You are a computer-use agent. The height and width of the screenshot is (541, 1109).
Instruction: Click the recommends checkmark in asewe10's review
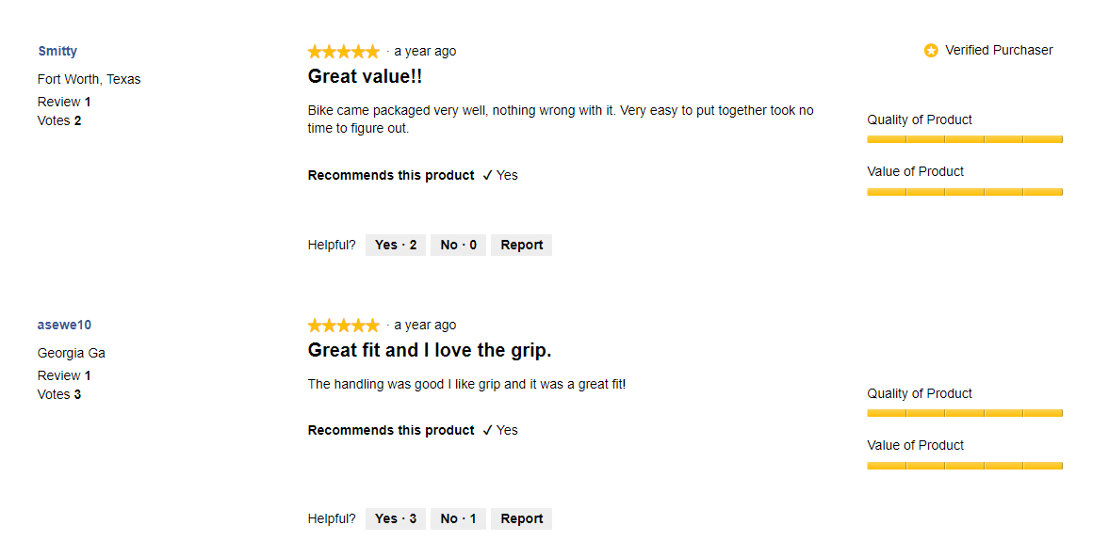(x=487, y=430)
